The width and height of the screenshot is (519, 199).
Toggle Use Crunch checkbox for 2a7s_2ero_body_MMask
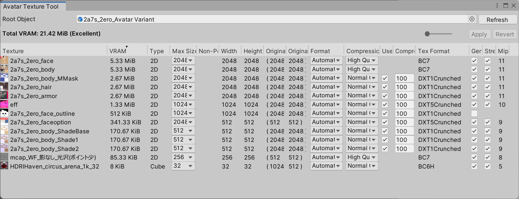click(x=385, y=78)
